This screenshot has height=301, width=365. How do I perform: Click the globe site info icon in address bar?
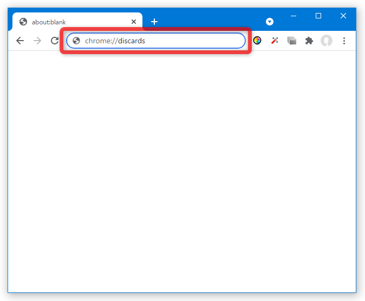click(x=76, y=41)
